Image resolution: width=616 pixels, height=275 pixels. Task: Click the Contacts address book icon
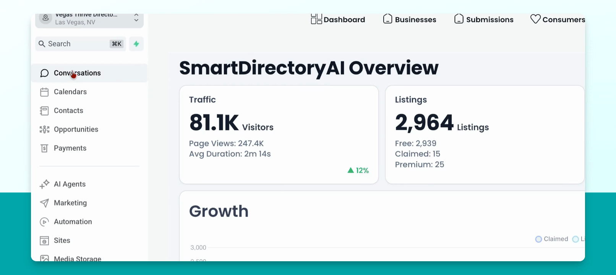44,111
